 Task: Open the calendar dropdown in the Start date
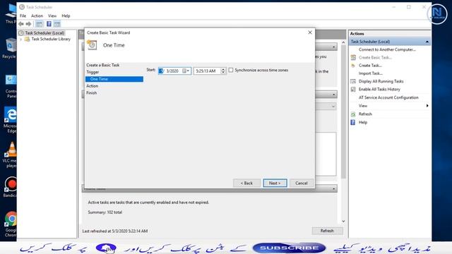[186, 71]
